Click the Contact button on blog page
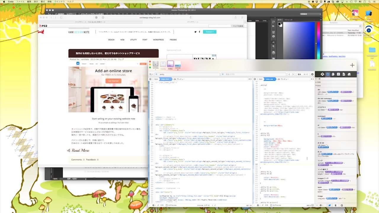Viewport: 379px width, 213px height. [x=210, y=32]
